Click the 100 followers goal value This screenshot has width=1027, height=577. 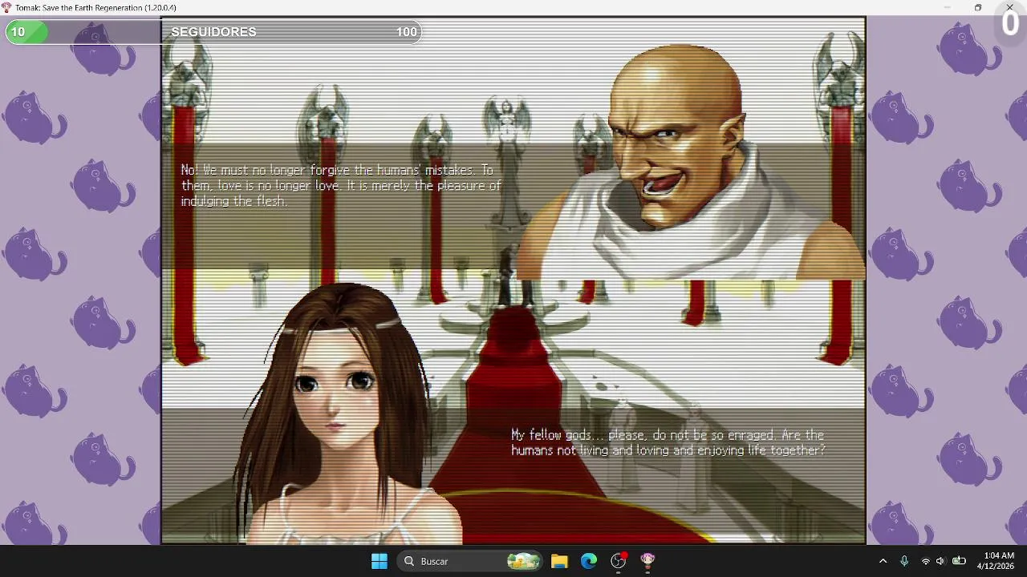pos(406,32)
